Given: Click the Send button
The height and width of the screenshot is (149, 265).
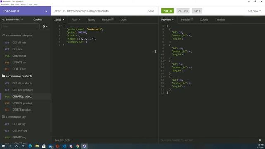Looking at the screenshot, I should (151, 11).
